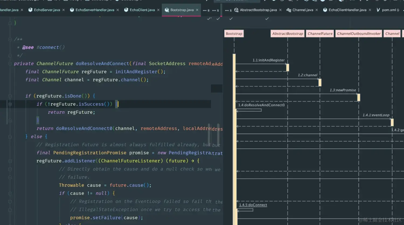Collapse the if (cause != null) block

10,193
